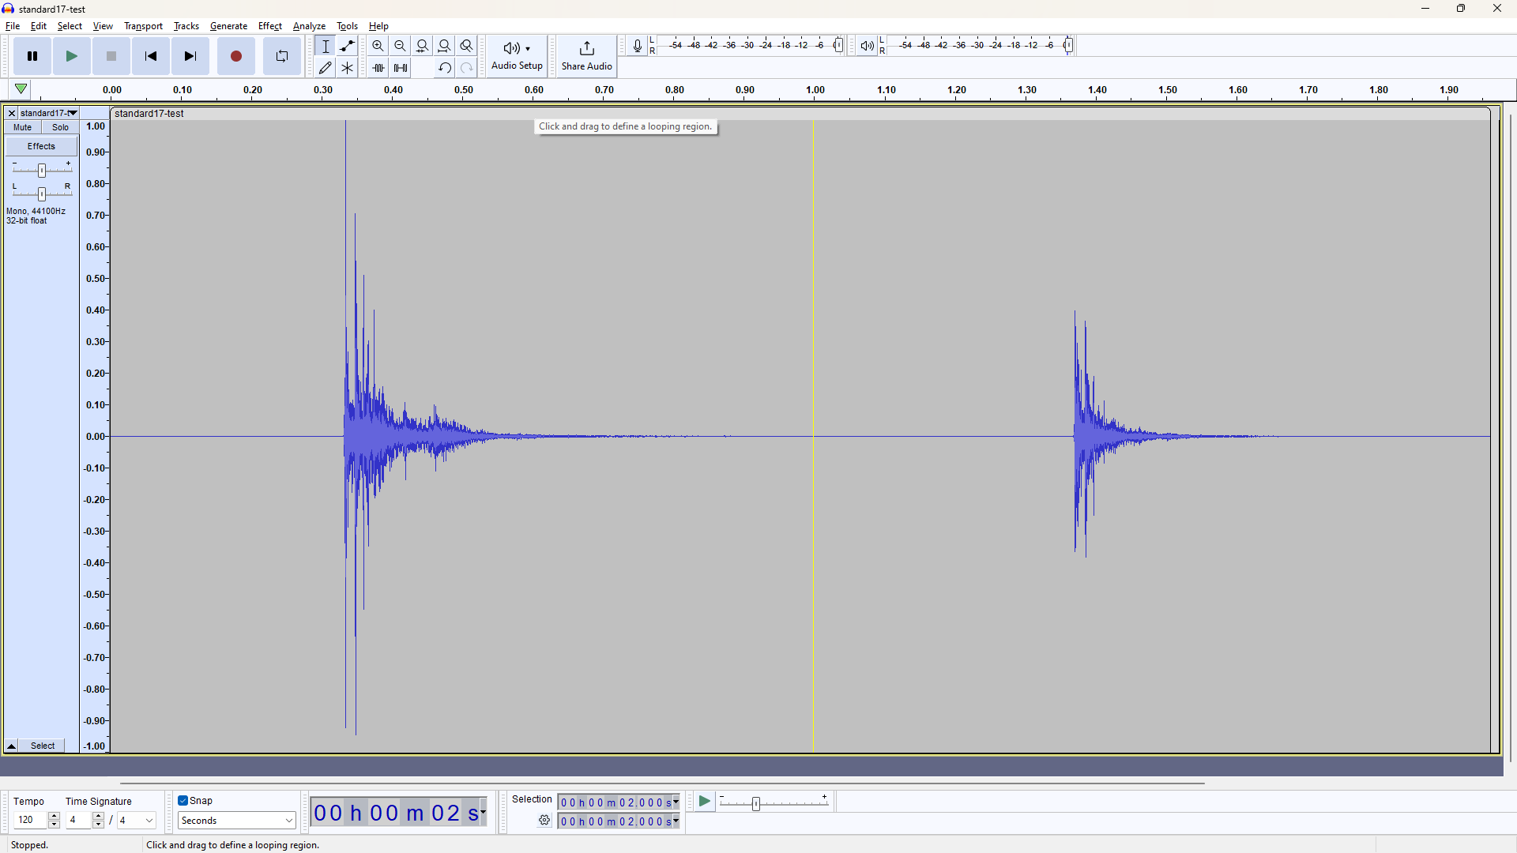
Task: Solo the standard17-test track
Action: (x=61, y=127)
